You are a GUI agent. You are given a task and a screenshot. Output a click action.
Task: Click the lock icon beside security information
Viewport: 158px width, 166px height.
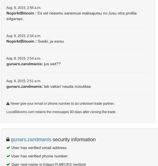(8, 139)
